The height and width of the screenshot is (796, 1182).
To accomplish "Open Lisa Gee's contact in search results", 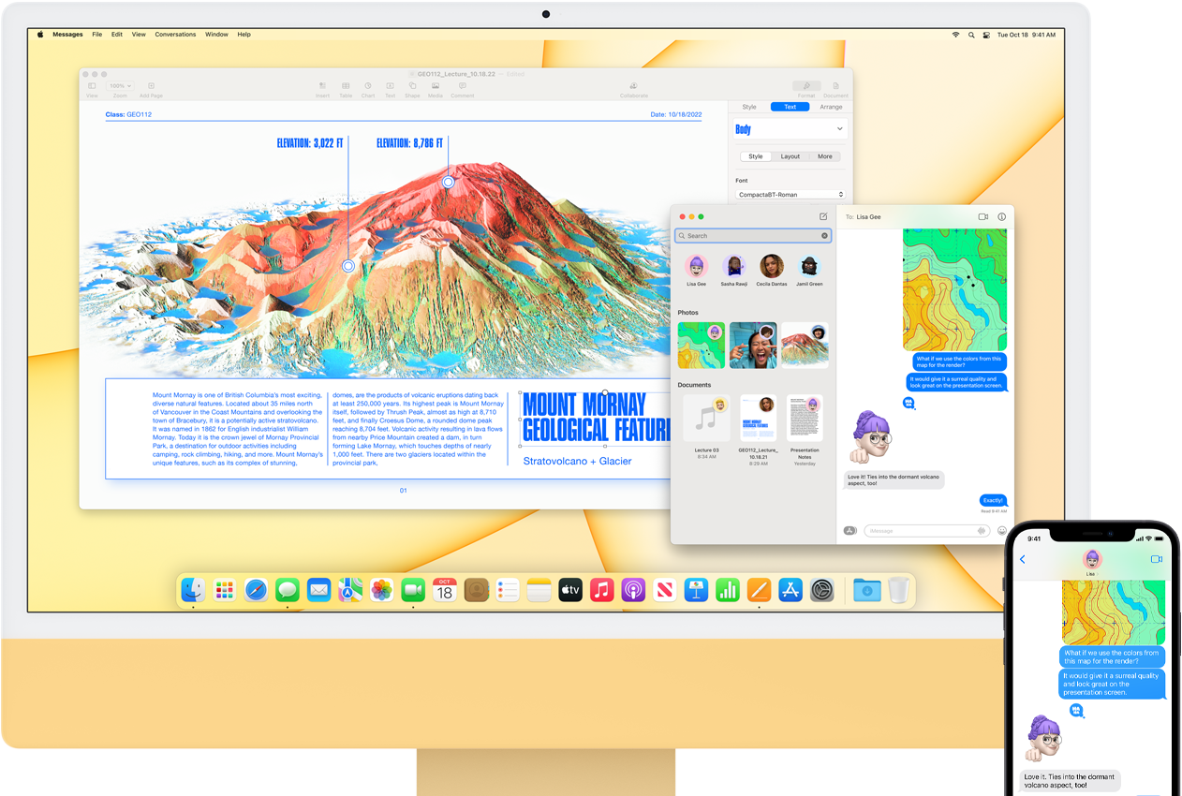I will point(696,268).
